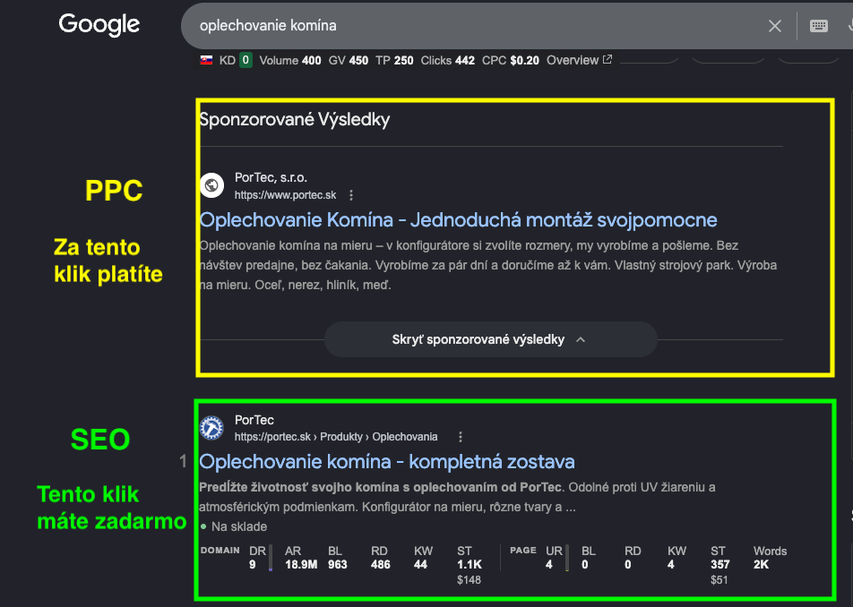
Task: Click the page ST value 357
Action: tap(719, 565)
